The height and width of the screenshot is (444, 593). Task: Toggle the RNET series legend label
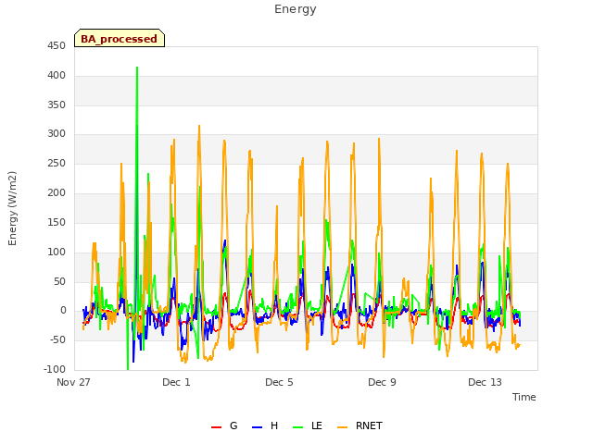click(x=369, y=425)
